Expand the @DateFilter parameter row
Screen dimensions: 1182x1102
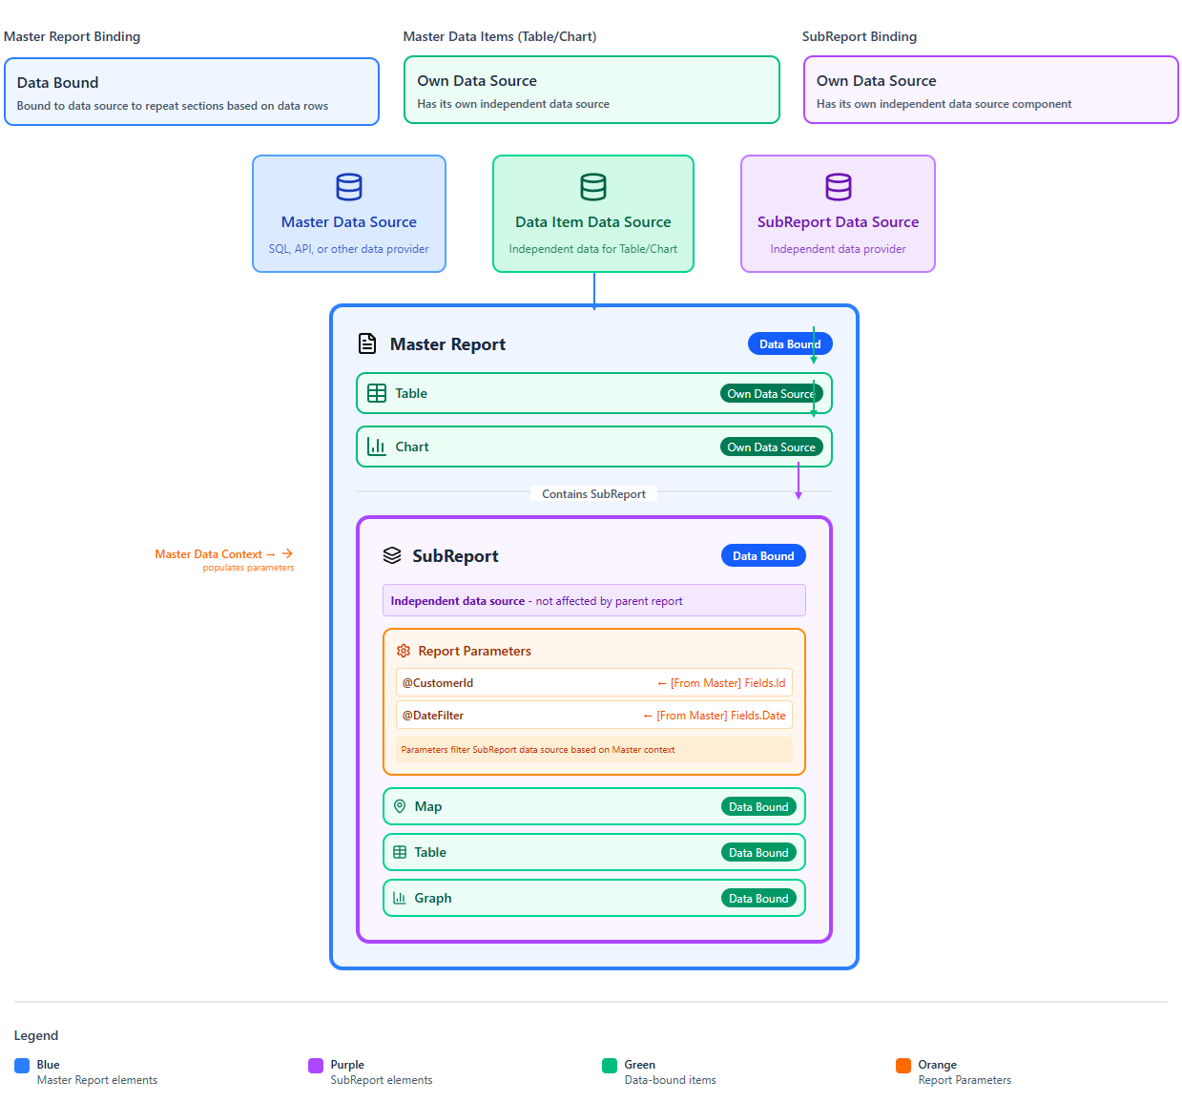[593, 715]
